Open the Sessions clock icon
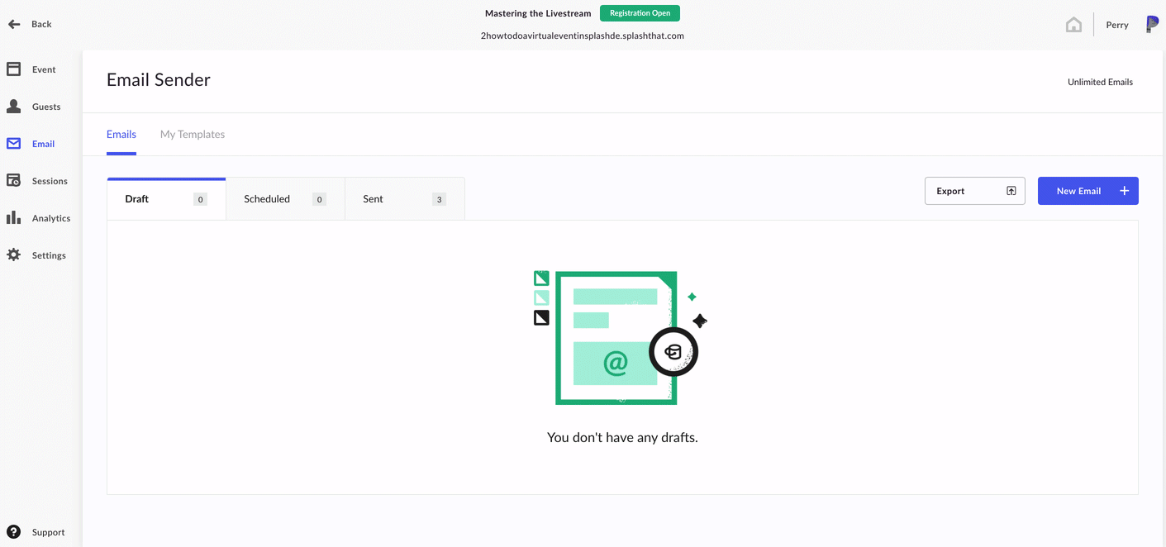Image resolution: width=1166 pixels, height=547 pixels. point(14,181)
